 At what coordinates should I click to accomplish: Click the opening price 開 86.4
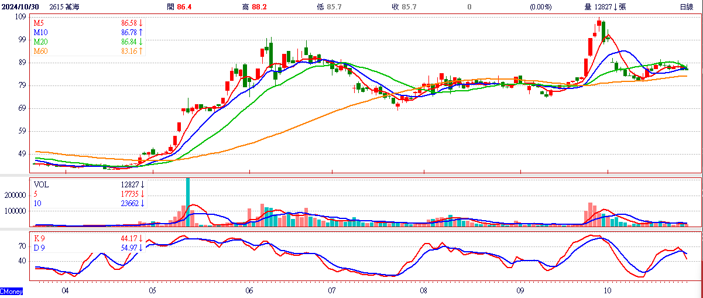coord(179,6)
